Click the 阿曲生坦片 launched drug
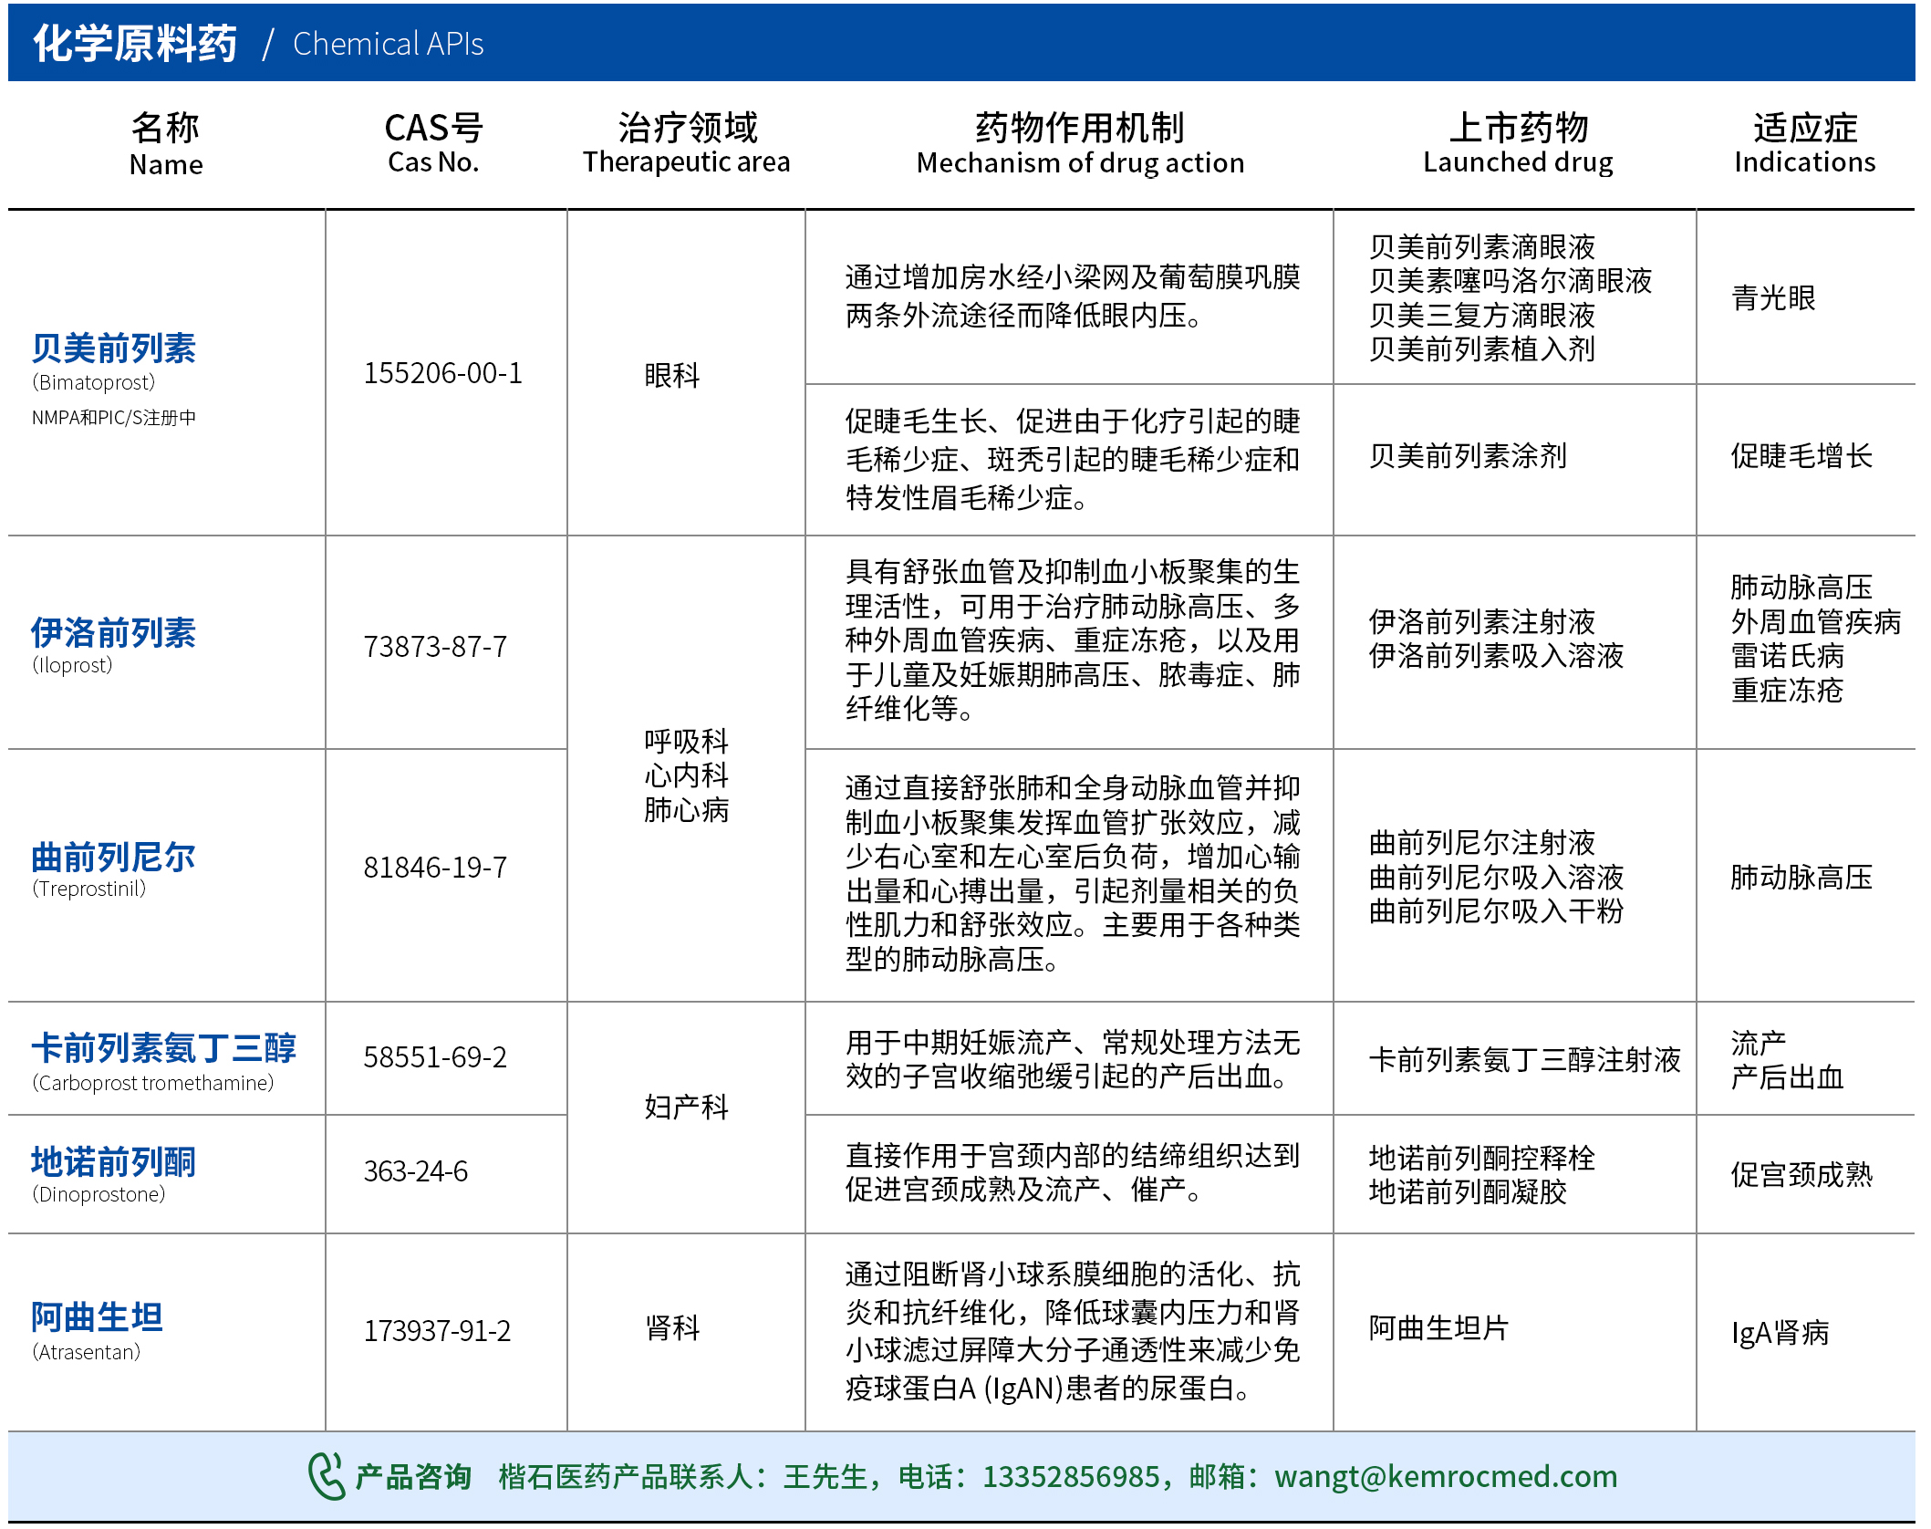 click(x=1438, y=1328)
